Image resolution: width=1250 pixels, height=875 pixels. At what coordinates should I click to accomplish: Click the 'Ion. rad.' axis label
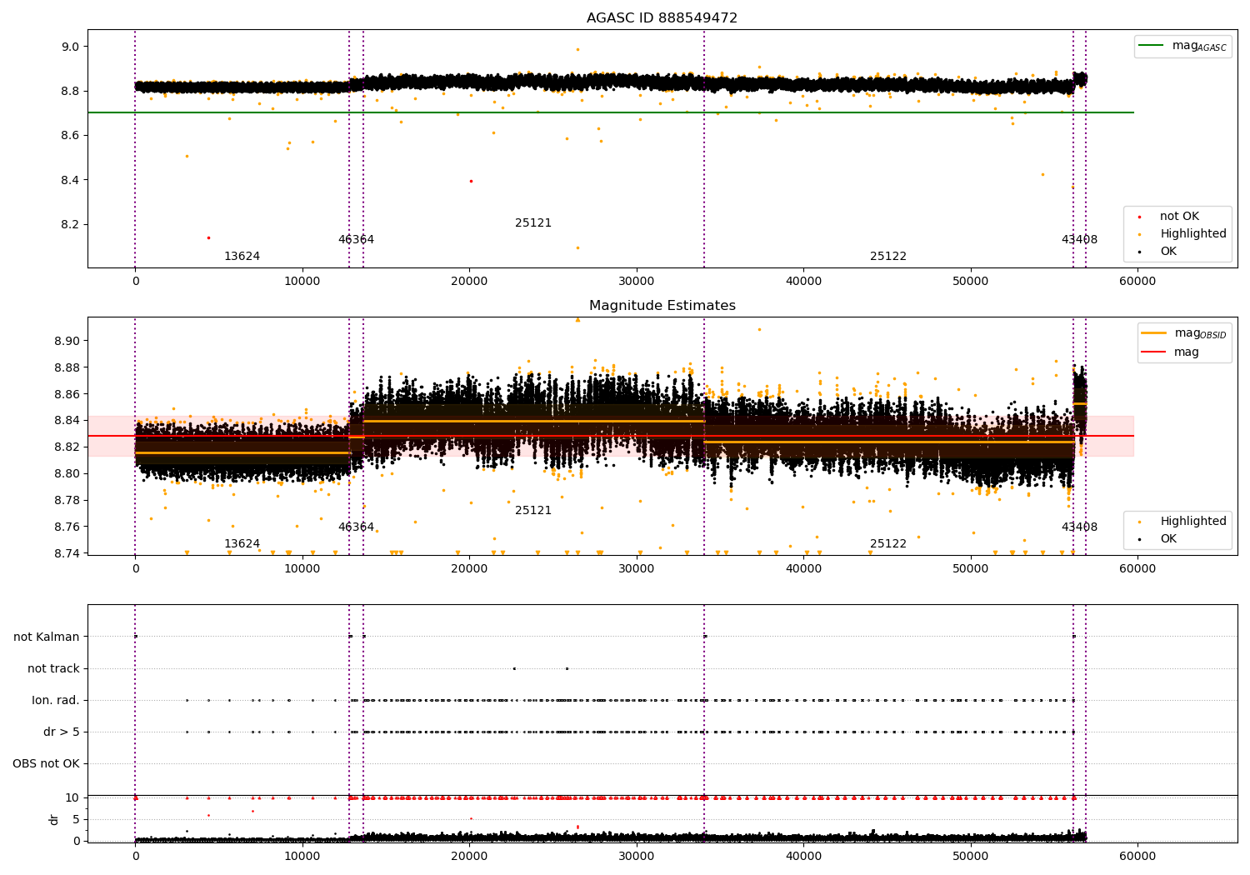(x=56, y=701)
